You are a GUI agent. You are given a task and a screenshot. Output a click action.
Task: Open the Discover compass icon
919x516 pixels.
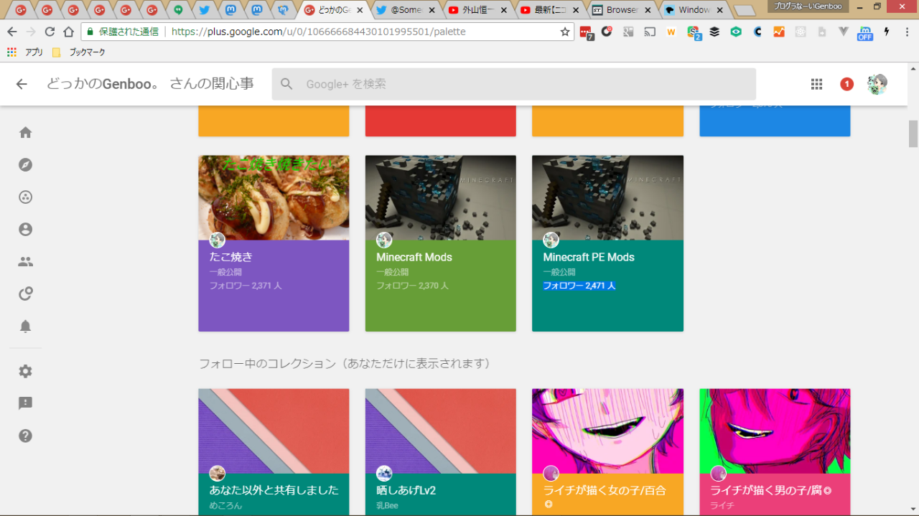tap(26, 165)
